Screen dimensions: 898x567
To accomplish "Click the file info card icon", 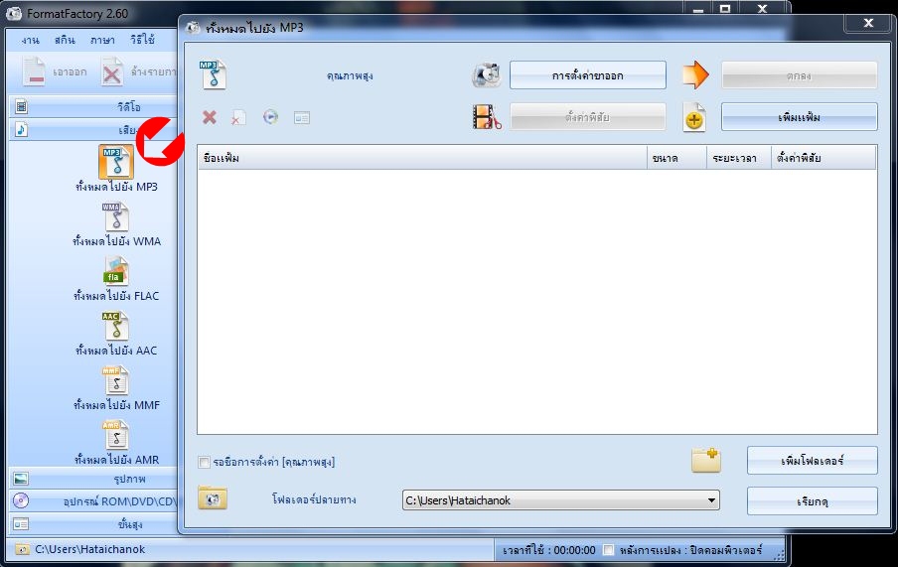I will [302, 118].
